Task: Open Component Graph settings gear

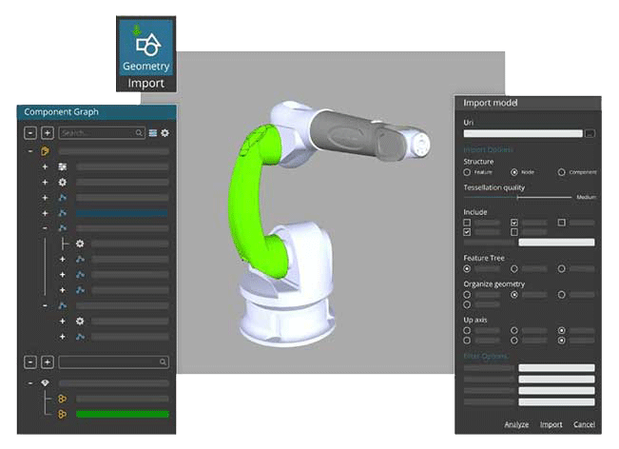Action: tap(164, 133)
